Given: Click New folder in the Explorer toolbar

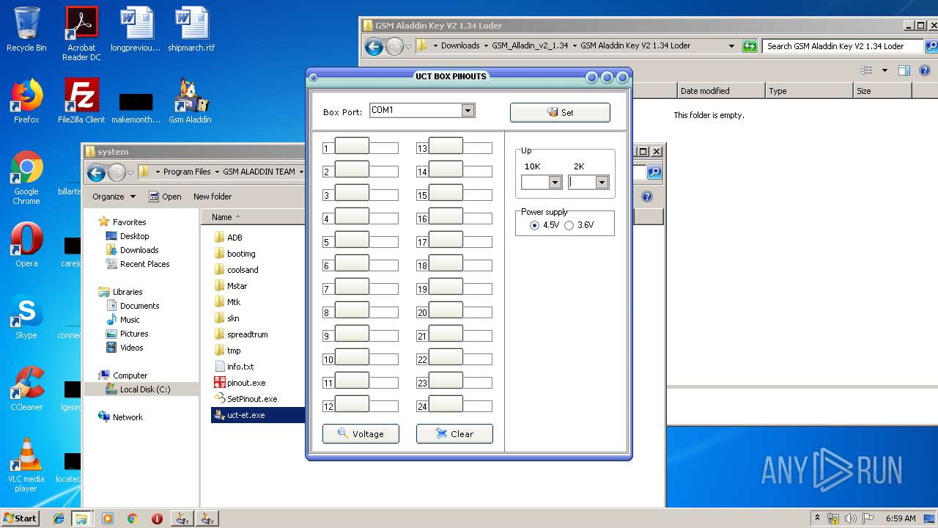Looking at the screenshot, I should [x=213, y=197].
